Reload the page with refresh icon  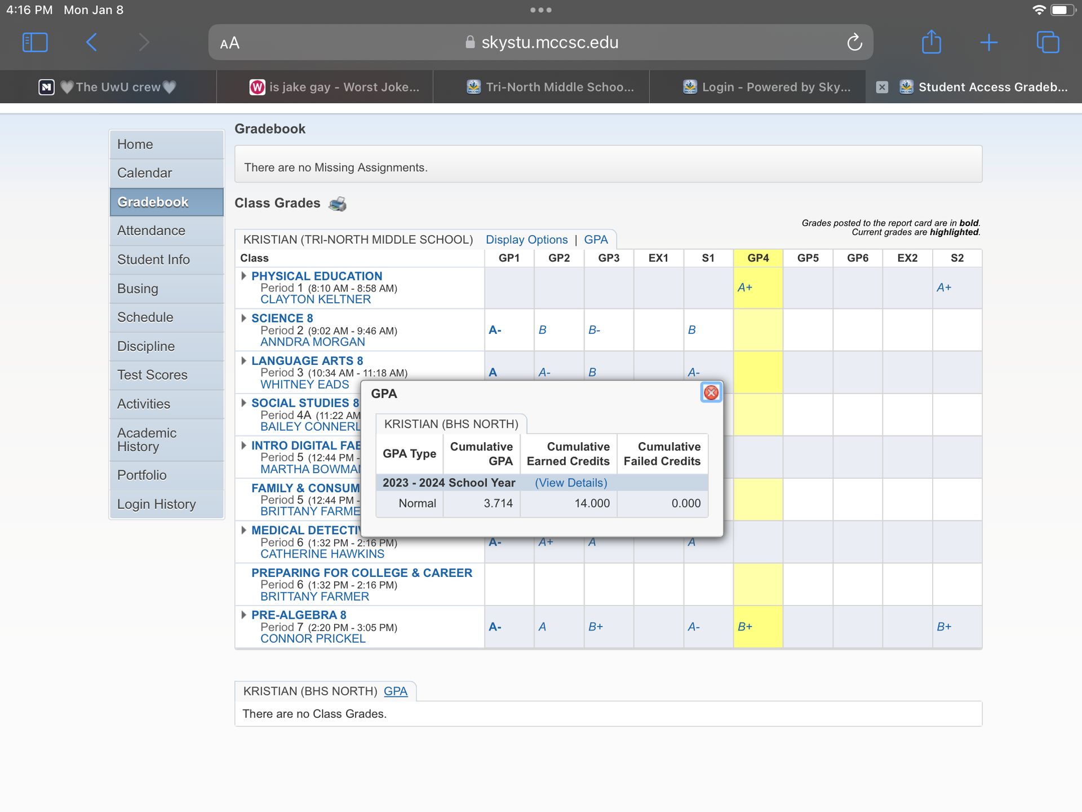pos(854,42)
